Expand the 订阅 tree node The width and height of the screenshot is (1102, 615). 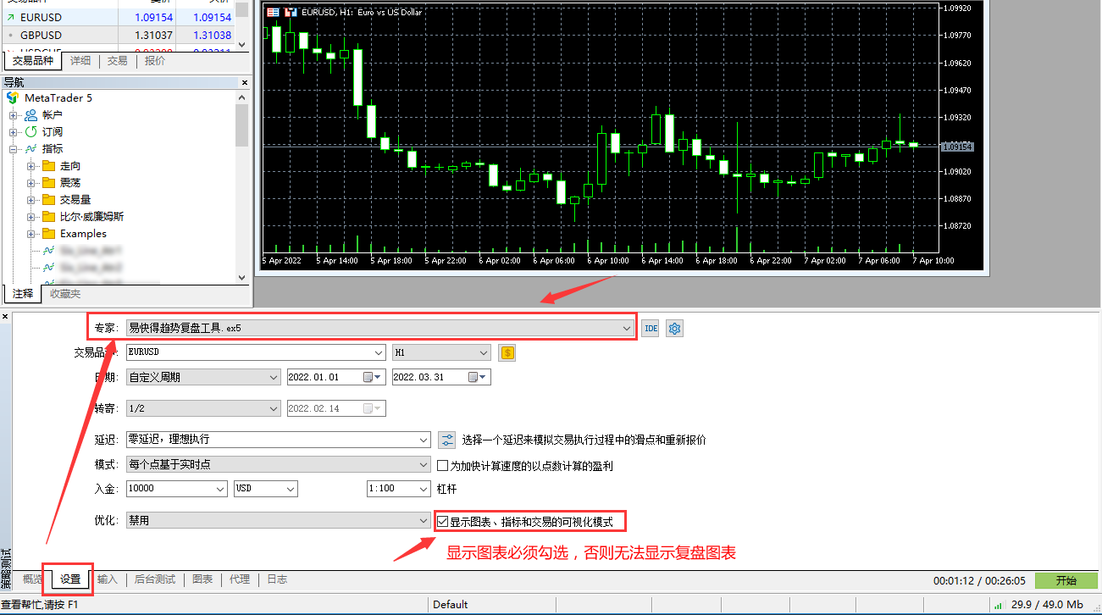click(x=14, y=132)
